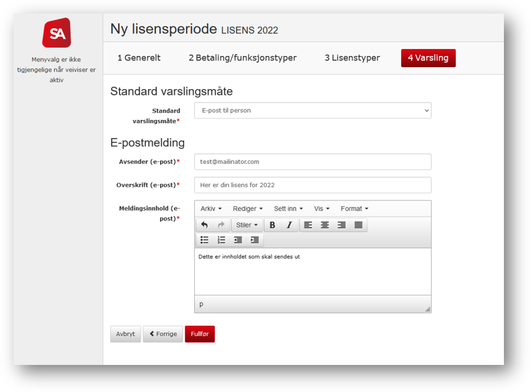Increase indent of paragraph

click(255, 240)
